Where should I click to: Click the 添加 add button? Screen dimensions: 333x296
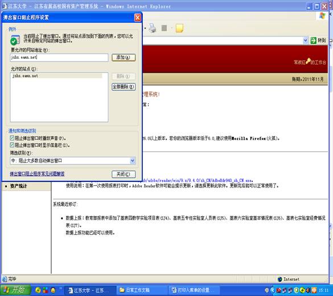[124, 58]
